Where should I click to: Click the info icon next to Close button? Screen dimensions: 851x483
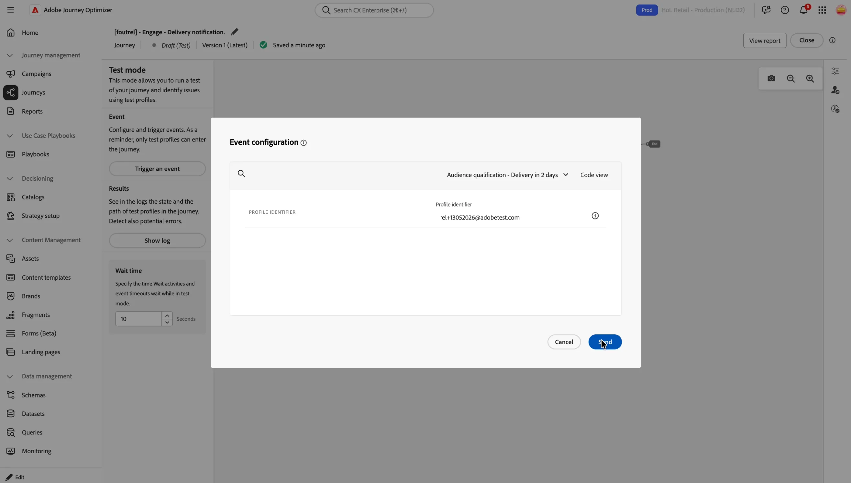click(x=832, y=40)
